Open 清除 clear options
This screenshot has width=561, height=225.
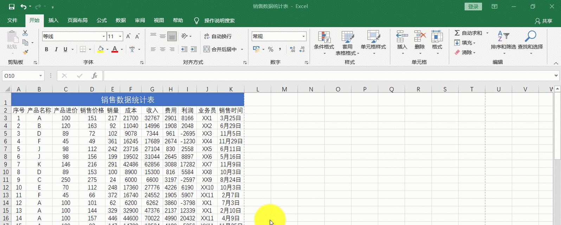tap(465, 52)
